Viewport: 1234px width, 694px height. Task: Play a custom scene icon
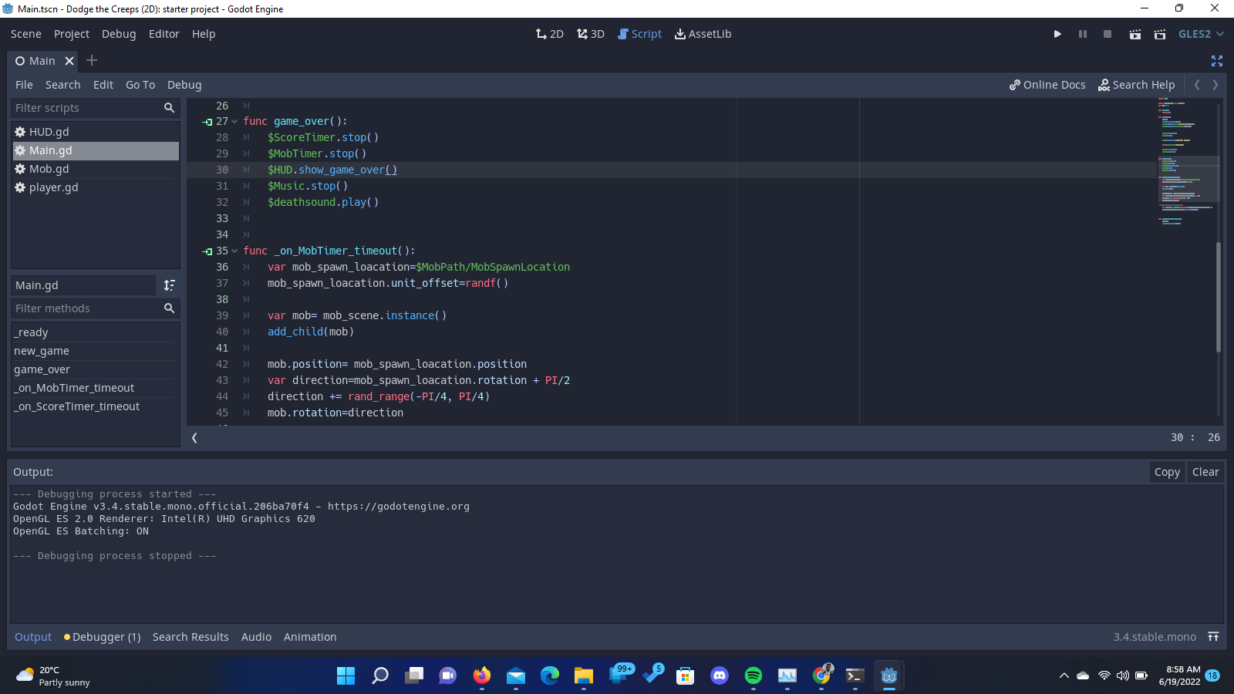pos(1160,34)
